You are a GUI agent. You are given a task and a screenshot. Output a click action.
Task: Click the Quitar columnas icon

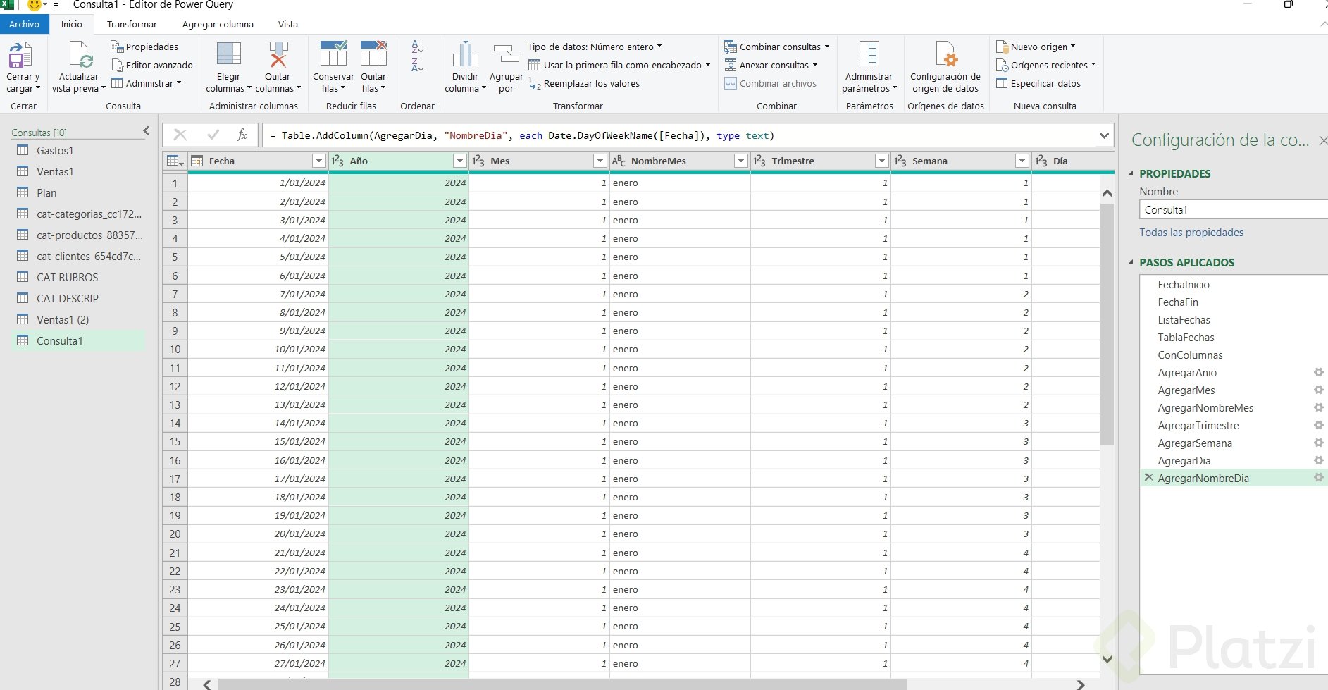(278, 55)
